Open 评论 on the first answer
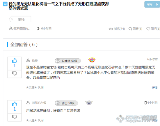This screenshot has width=160, height=126. point(154,87)
